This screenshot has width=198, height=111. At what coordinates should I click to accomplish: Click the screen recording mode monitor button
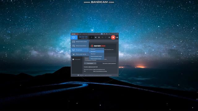click(x=74, y=37)
